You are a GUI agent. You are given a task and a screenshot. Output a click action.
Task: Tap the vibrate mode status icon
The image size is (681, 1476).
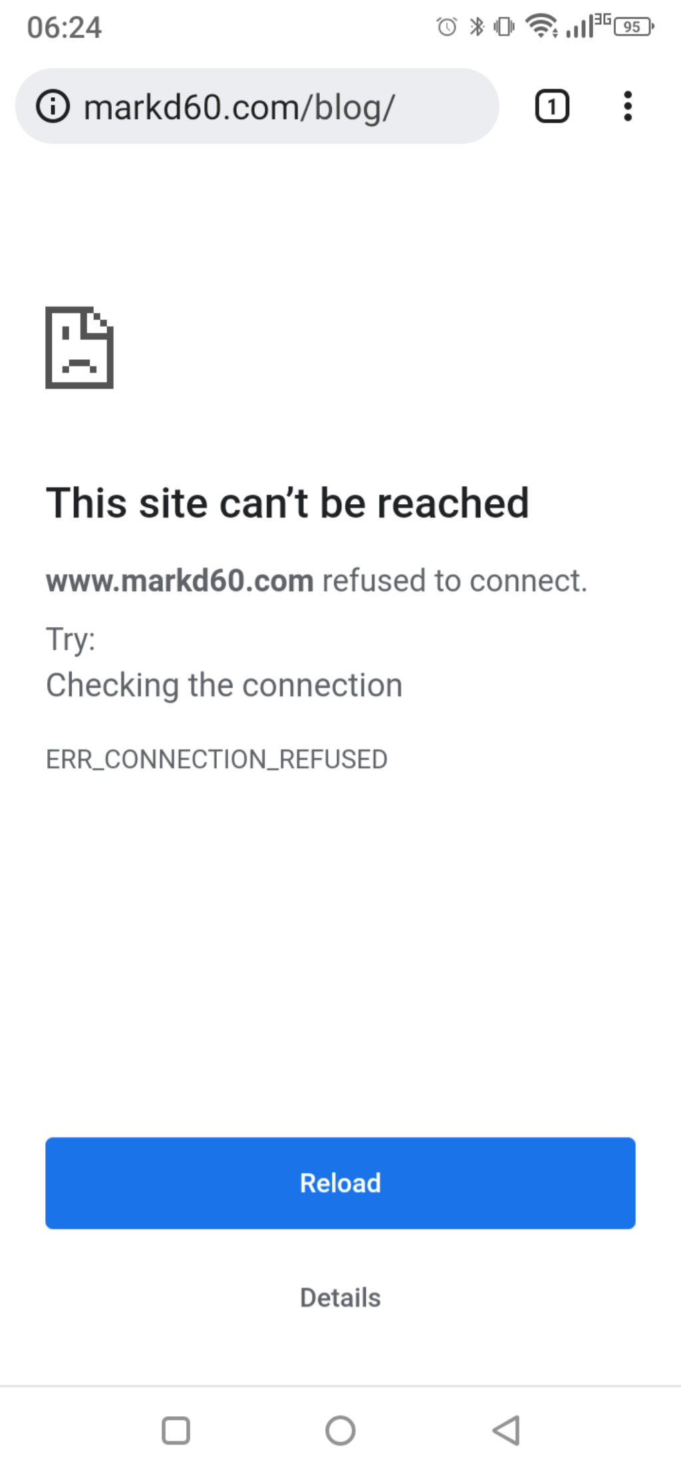[504, 27]
